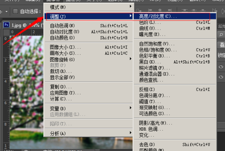This screenshot has width=225, height=151.
Task: Hide the top layer via its eye icon
Action: click(x=221, y=67)
